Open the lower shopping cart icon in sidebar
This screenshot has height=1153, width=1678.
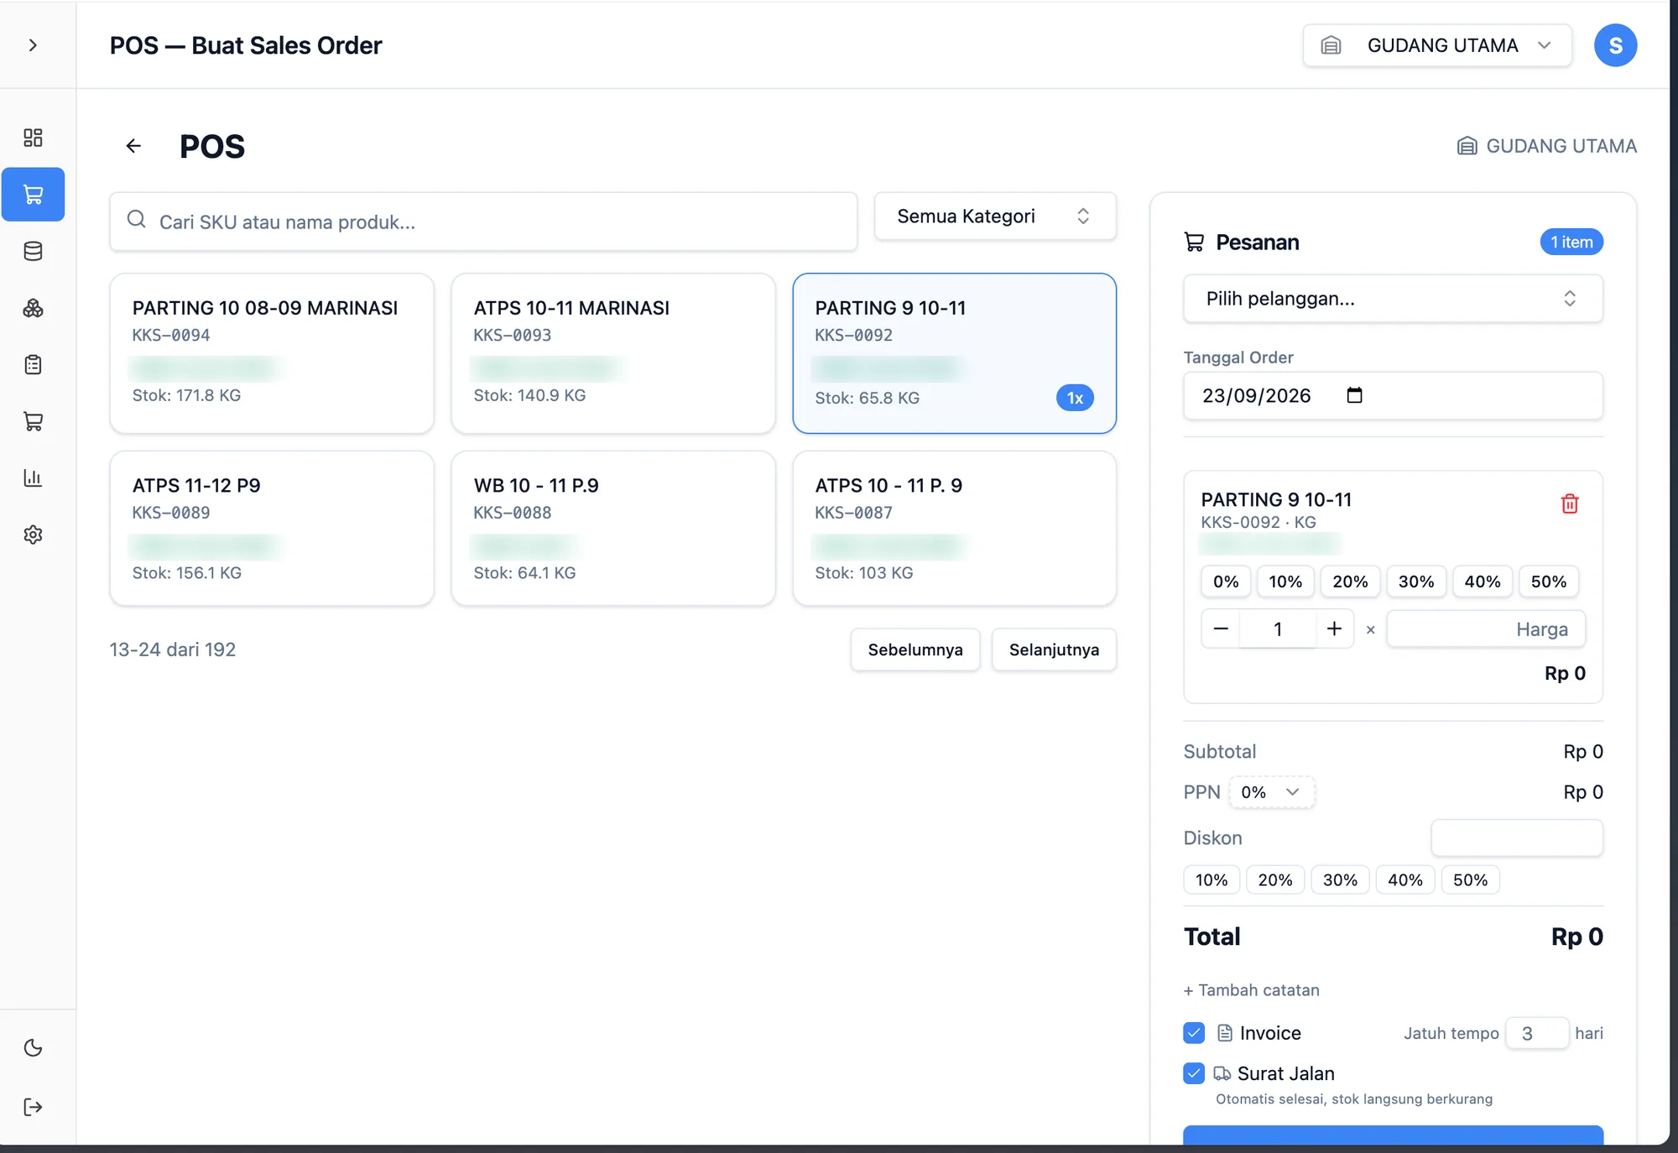(x=33, y=421)
